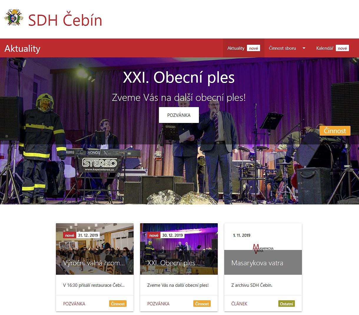Click the SDH Čebín crest logo
Image resolution: width=359 pixels, height=315 pixels.
pyautogui.click(x=14, y=18)
